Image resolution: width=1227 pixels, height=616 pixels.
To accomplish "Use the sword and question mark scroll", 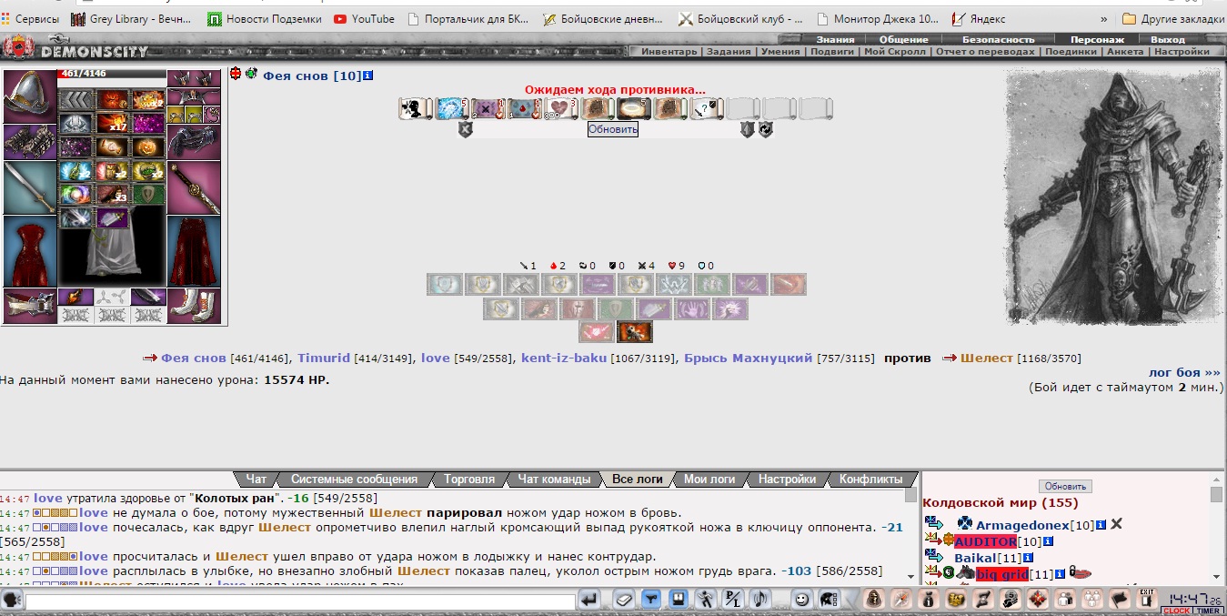I will click(707, 109).
